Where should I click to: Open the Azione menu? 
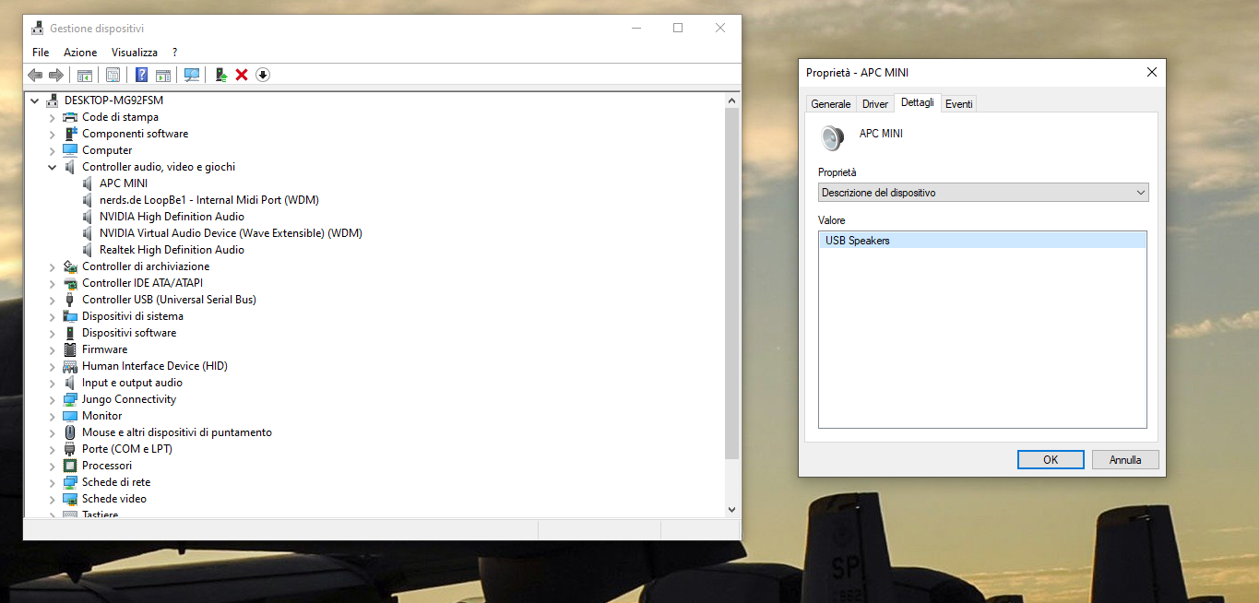[80, 53]
